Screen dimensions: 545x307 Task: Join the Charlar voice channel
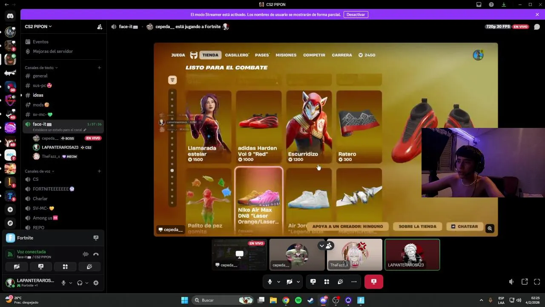(63, 199)
